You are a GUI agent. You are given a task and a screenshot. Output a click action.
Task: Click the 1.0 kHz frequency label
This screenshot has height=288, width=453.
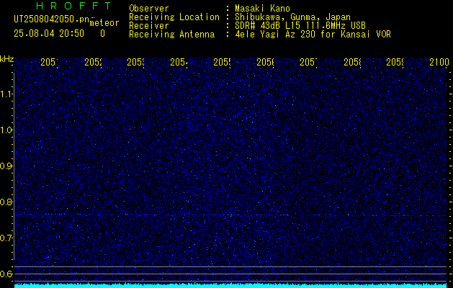pyautogui.click(x=6, y=130)
